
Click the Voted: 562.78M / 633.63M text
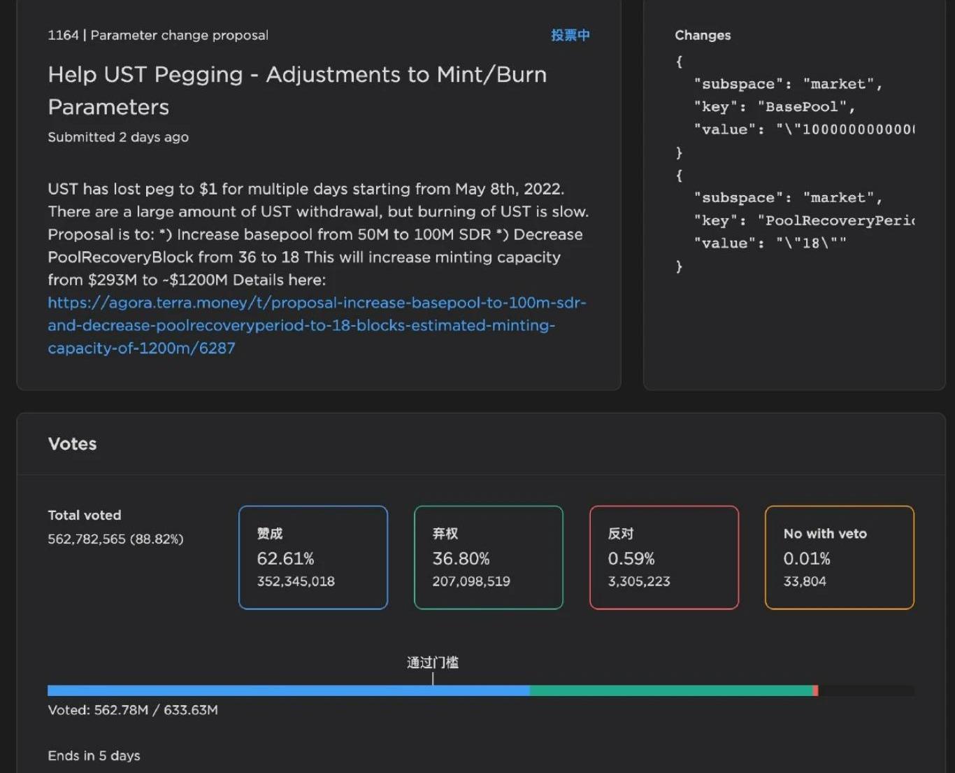click(x=133, y=710)
